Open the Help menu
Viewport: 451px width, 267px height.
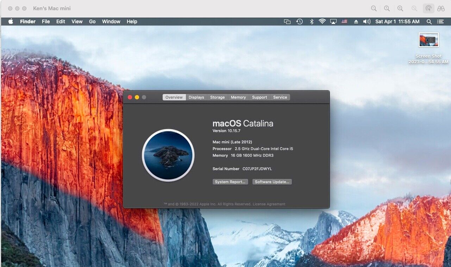(x=132, y=21)
